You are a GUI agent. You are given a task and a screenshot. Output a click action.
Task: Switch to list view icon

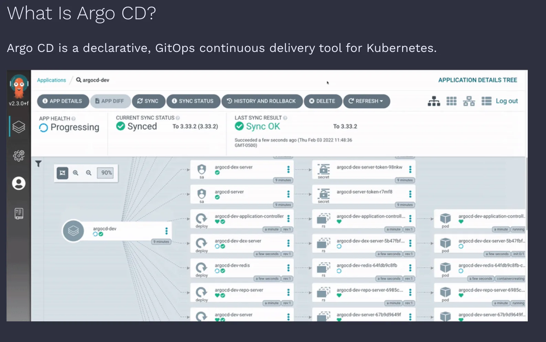[x=486, y=101]
